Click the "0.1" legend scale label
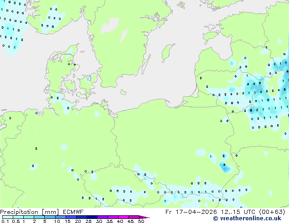Viewport: 289px width, 223px height. click(x=5, y=221)
